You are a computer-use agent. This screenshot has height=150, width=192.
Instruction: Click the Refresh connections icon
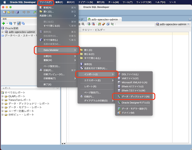[11, 23]
